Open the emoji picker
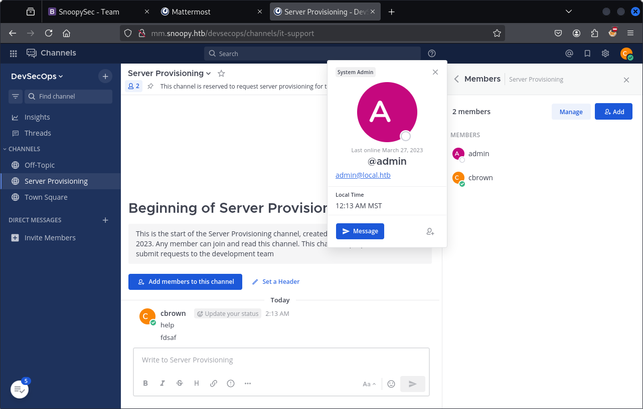Screen dimensions: 643x409 click(x=391, y=384)
